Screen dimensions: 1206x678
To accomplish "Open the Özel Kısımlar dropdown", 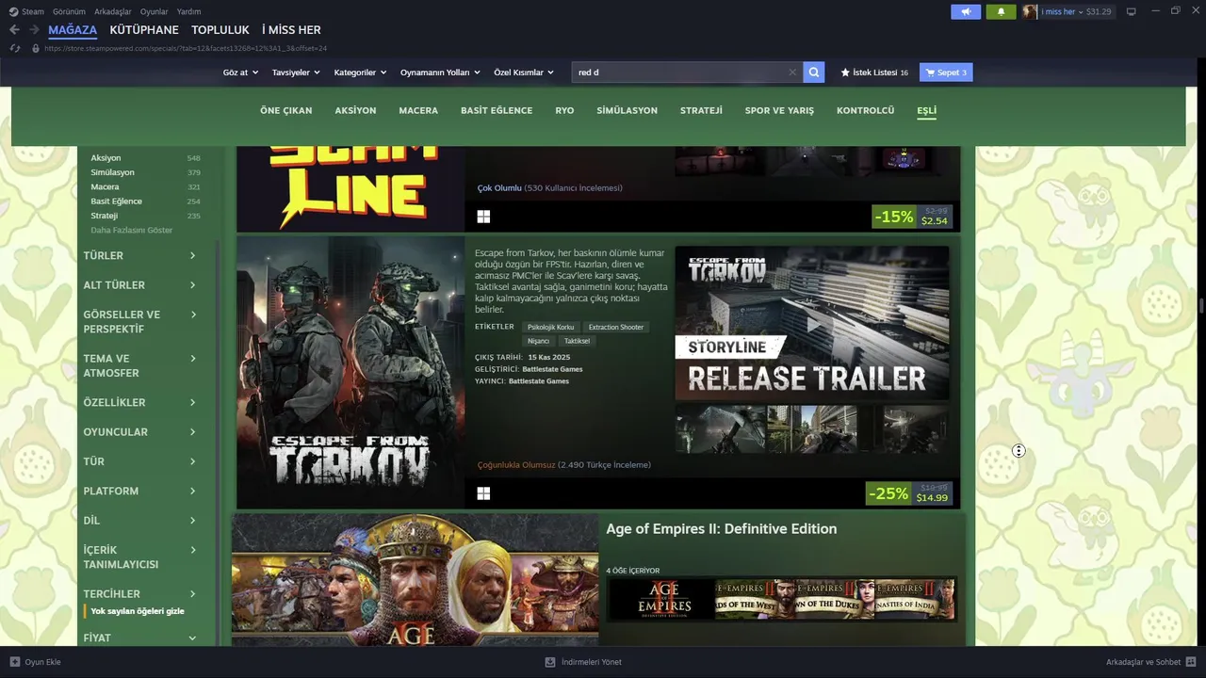I will tap(524, 73).
